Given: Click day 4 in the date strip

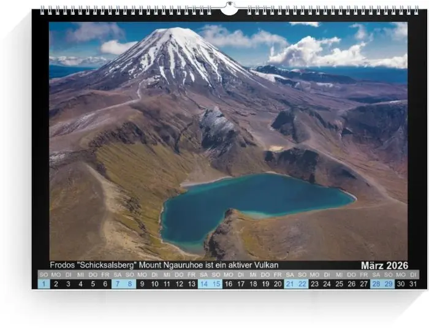Looking at the screenshot, I should pyautogui.click(x=80, y=284).
